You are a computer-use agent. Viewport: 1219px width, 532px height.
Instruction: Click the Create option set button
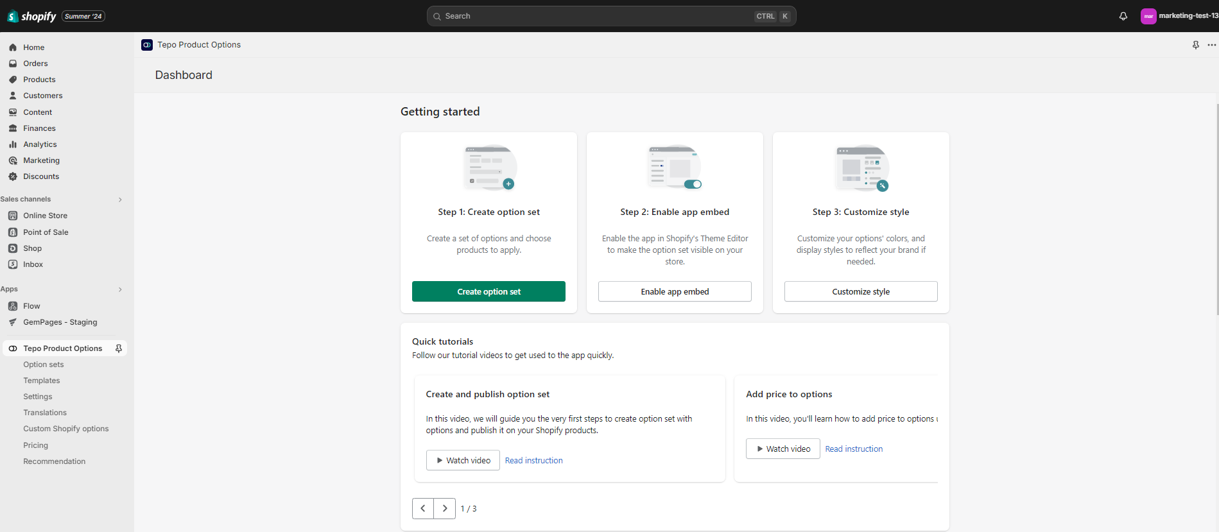(x=488, y=291)
